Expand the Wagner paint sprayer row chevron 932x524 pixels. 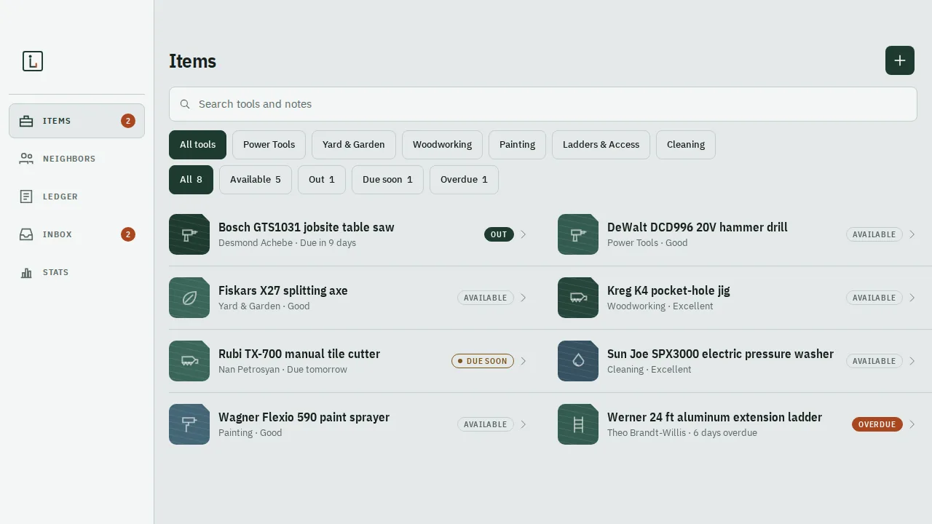click(524, 424)
